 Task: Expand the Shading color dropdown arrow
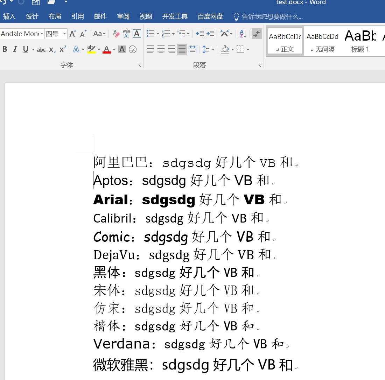point(232,50)
